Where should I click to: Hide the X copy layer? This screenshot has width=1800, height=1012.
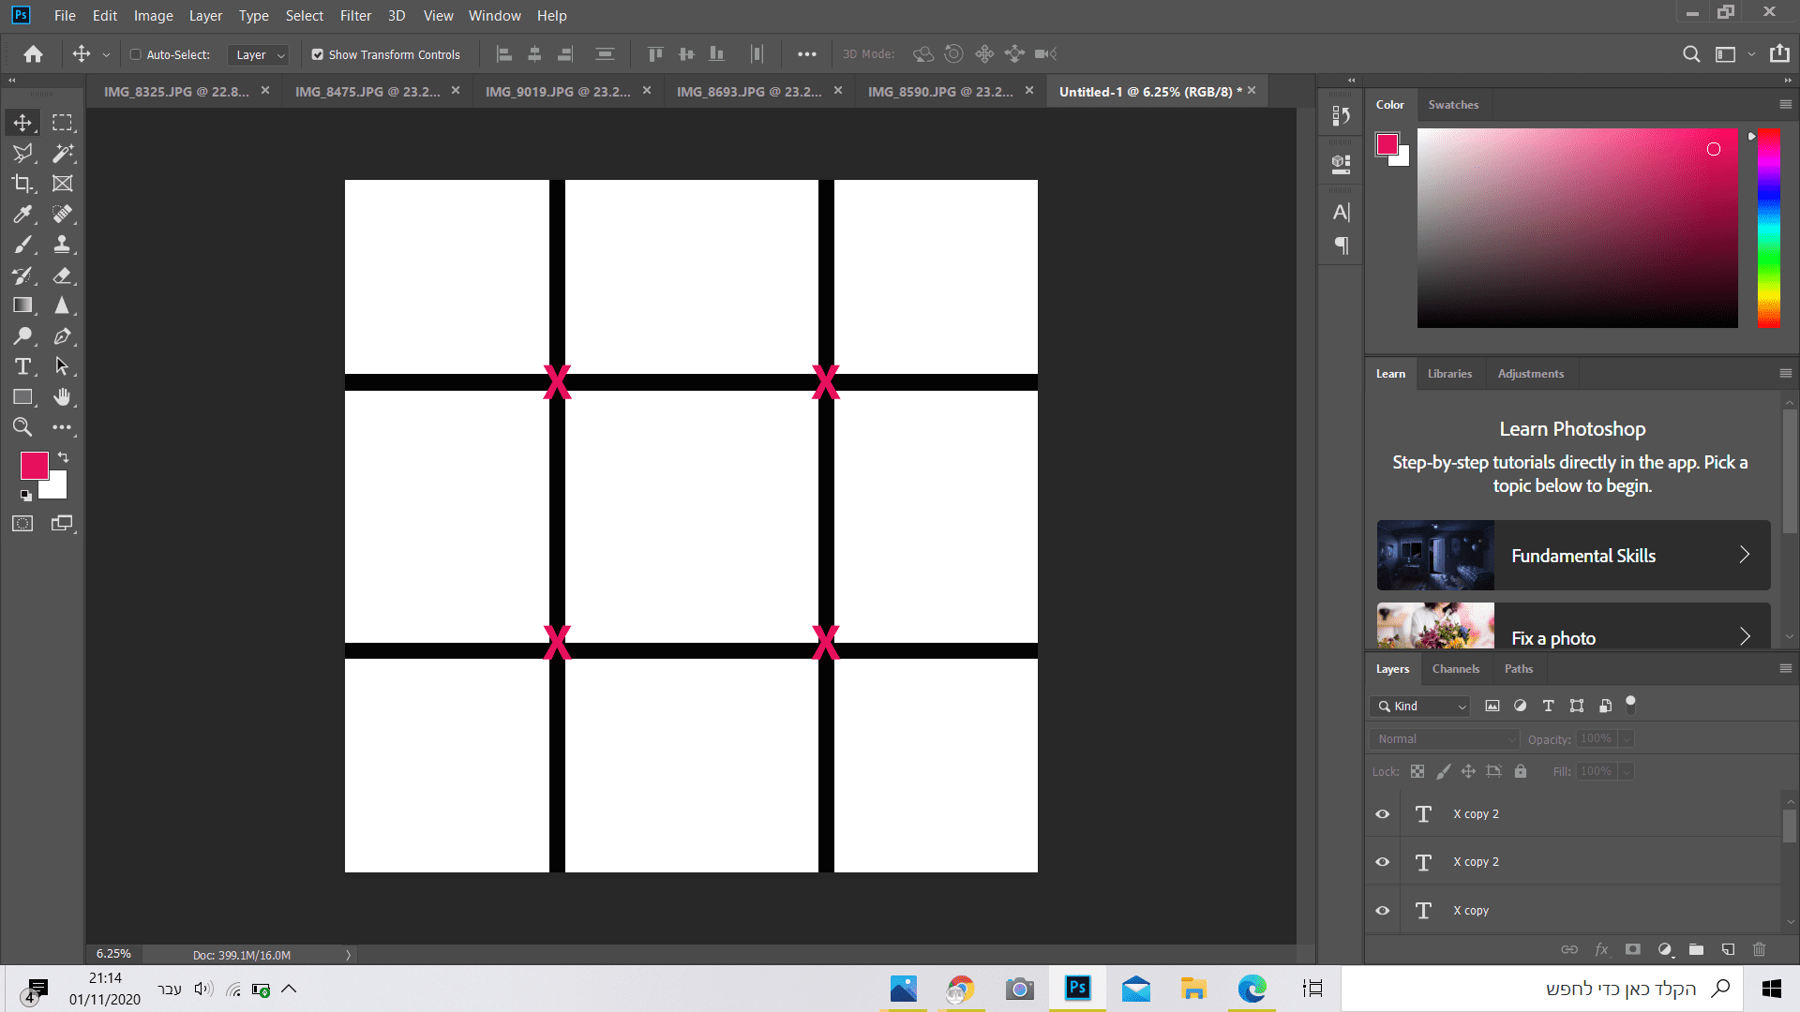[x=1382, y=910]
